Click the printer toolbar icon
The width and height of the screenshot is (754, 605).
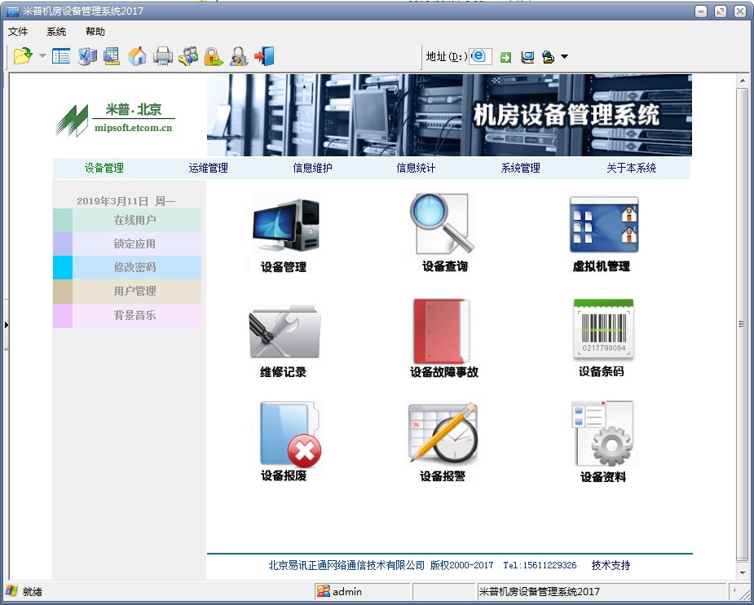click(162, 56)
